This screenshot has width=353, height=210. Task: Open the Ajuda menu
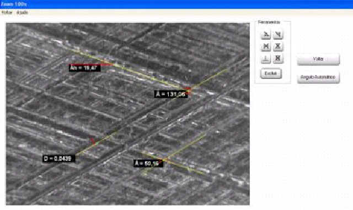click(x=22, y=12)
